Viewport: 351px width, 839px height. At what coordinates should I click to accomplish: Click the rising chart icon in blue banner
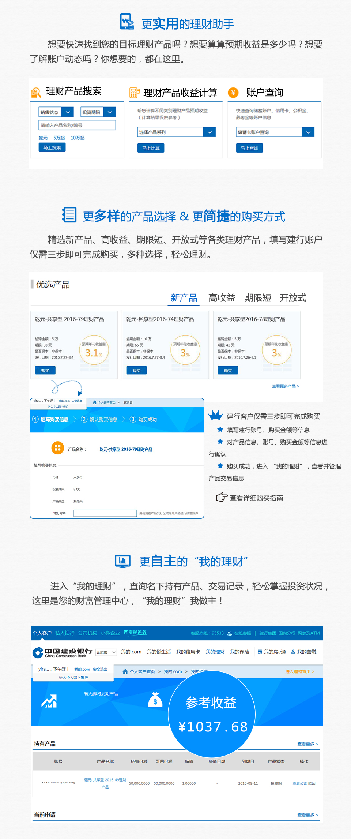point(49,701)
